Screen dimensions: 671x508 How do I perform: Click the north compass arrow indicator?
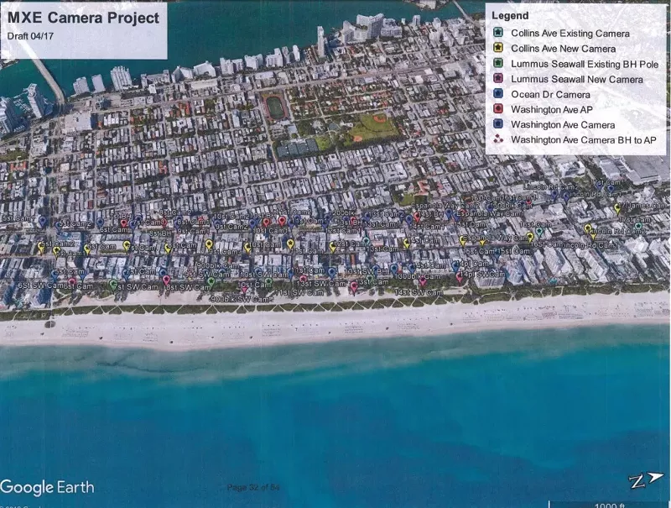pyautogui.click(x=645, y=480)
